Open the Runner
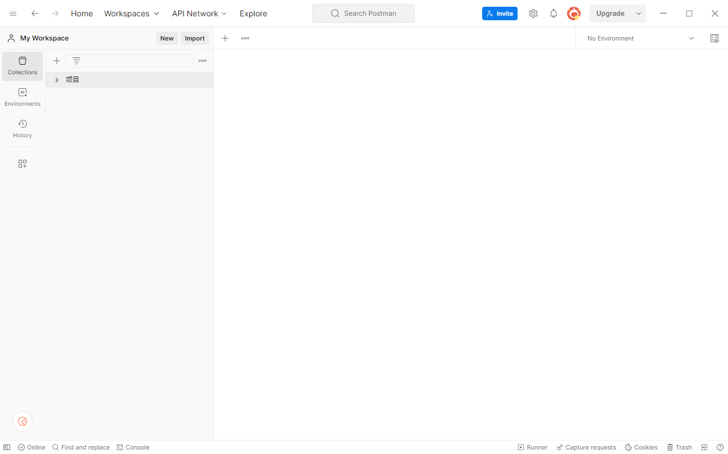This screenshot has height=454, width=728. [x=533, y=447]
